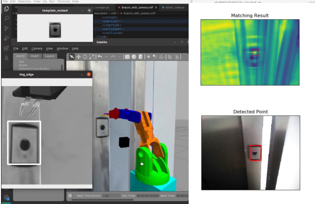Open Gazebo Help menu
315x204 pixels.
click(75, 49)
